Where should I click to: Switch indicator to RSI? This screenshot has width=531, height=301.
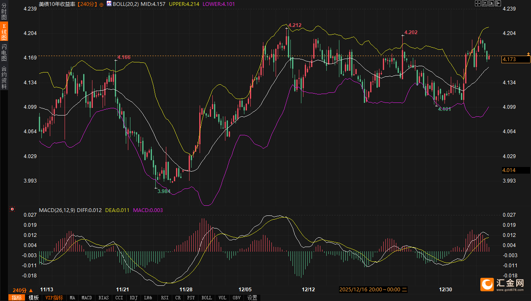pyautogui.click(x=164, y=298)
